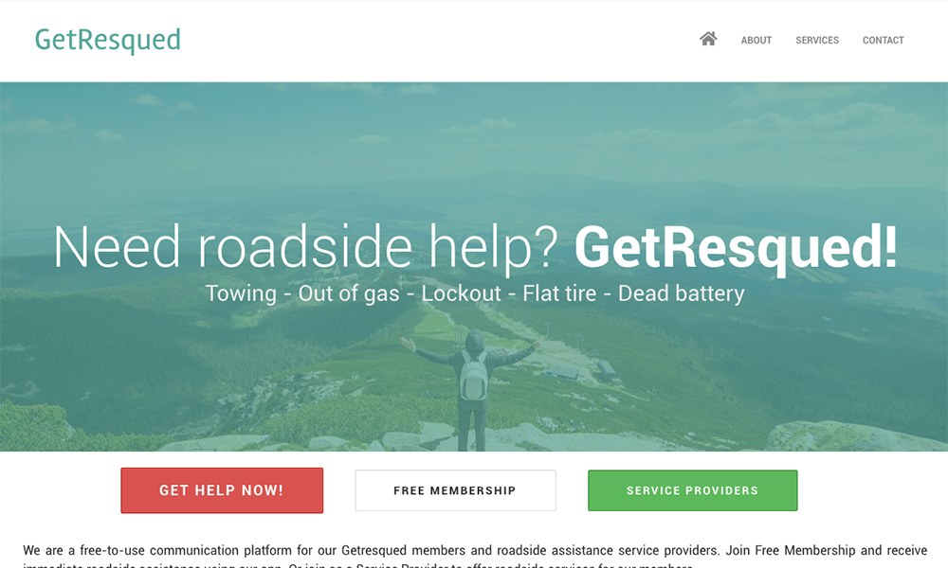The height and width of the screenshot is (568, 948).
Task: Select the Free Membership button
Action: (x=455, y=490)
